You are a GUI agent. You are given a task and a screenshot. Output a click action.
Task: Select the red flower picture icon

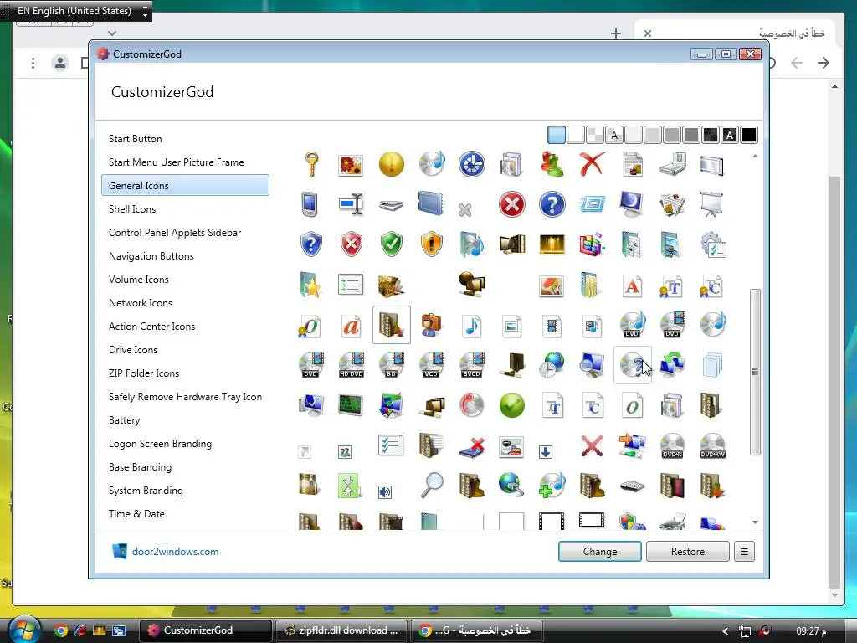coord(351,165)
